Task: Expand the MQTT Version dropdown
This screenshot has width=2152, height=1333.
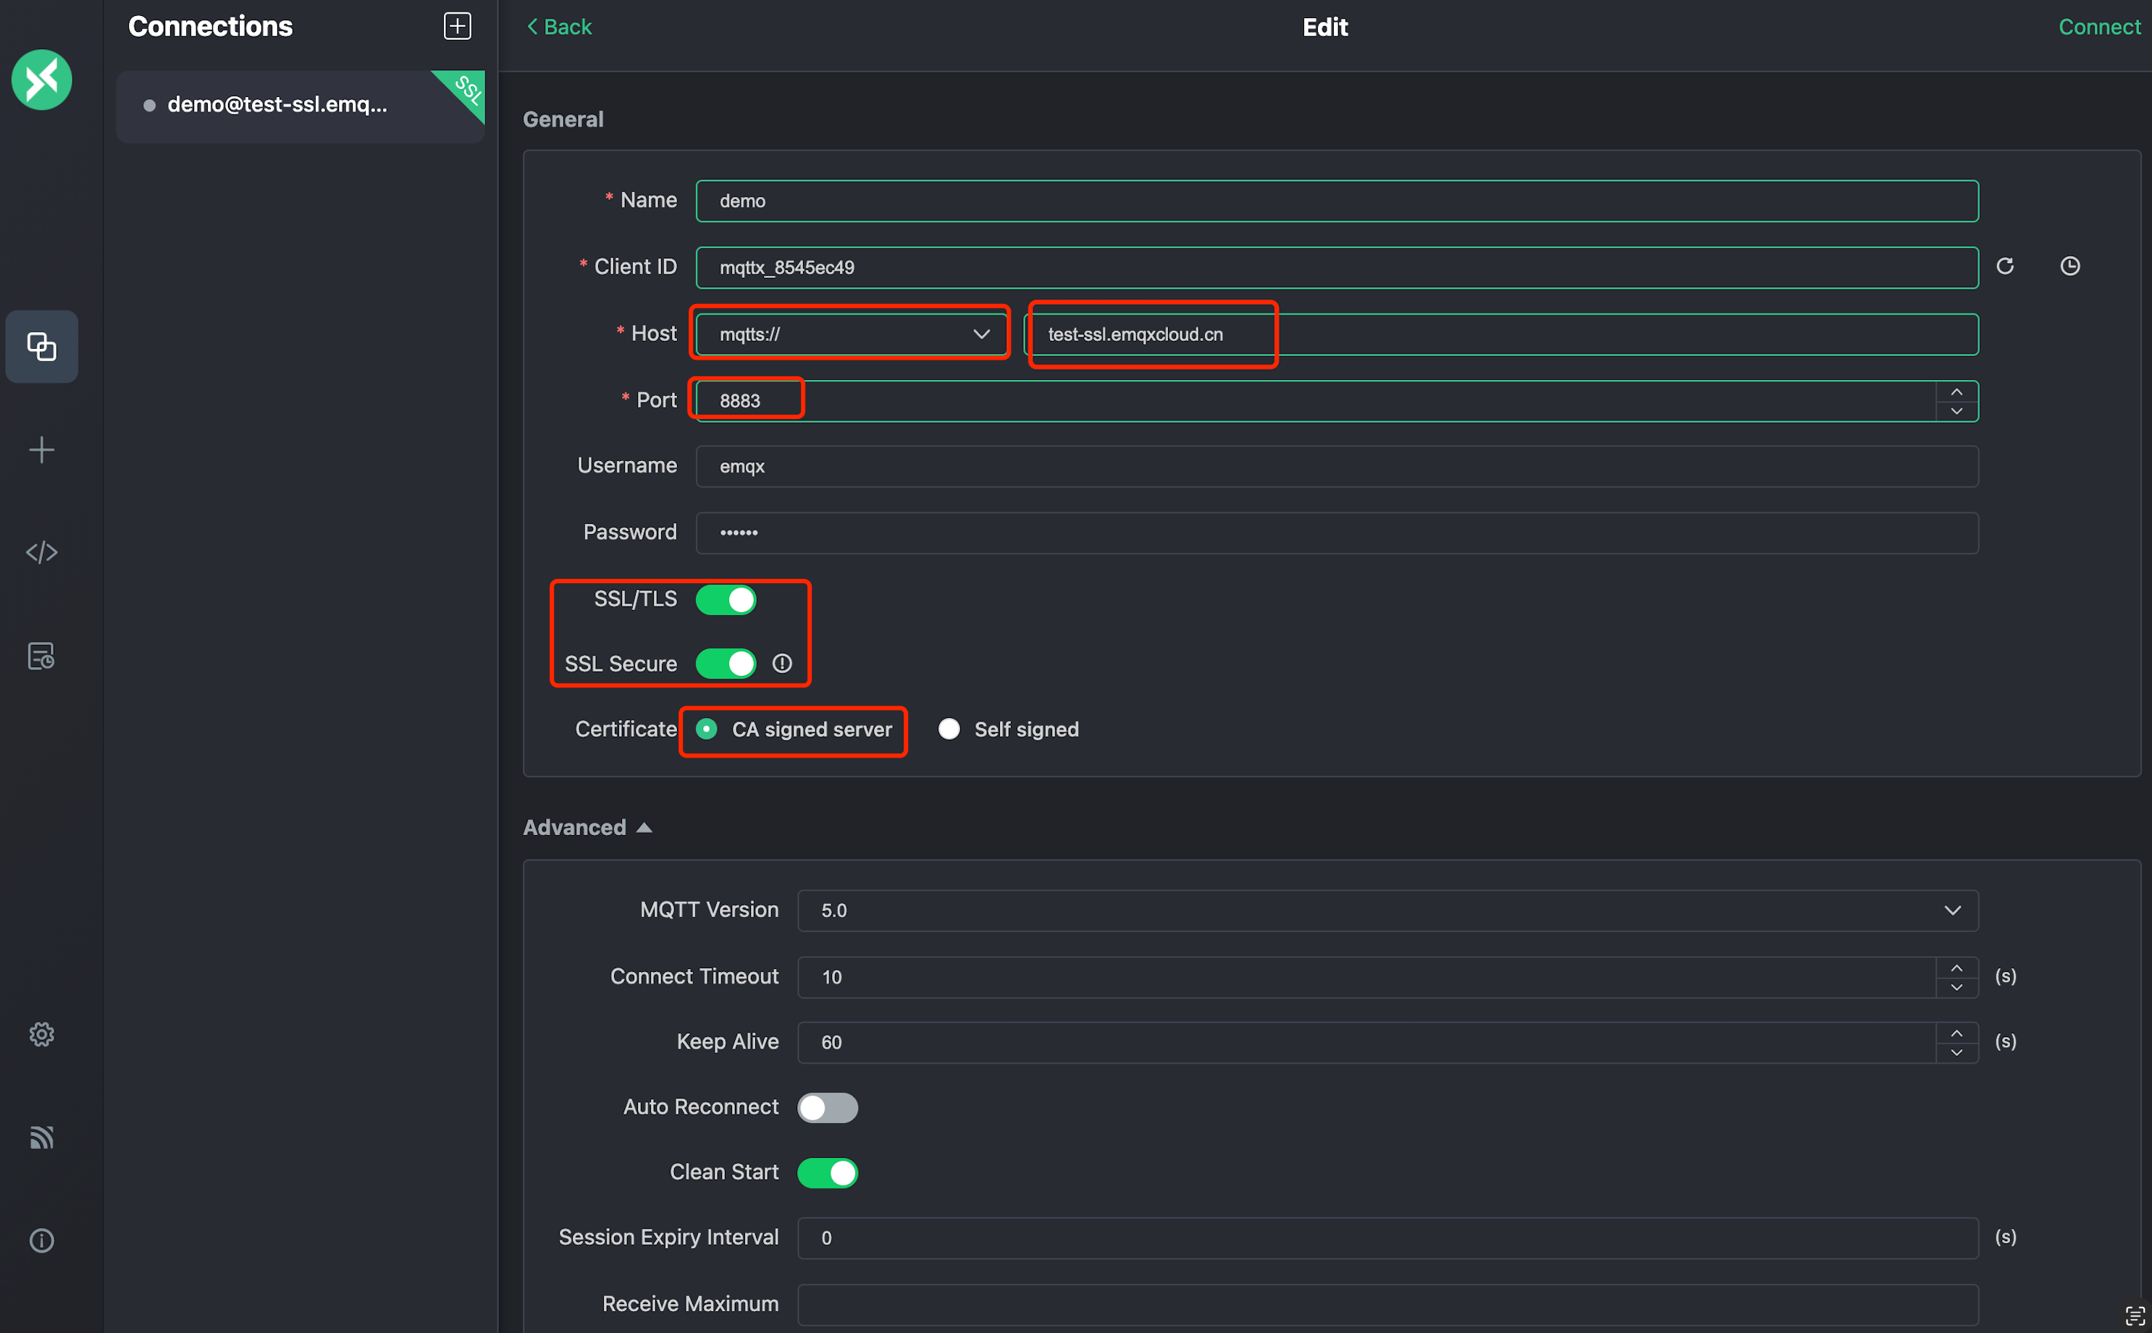Action: [x=1387, y=910]
